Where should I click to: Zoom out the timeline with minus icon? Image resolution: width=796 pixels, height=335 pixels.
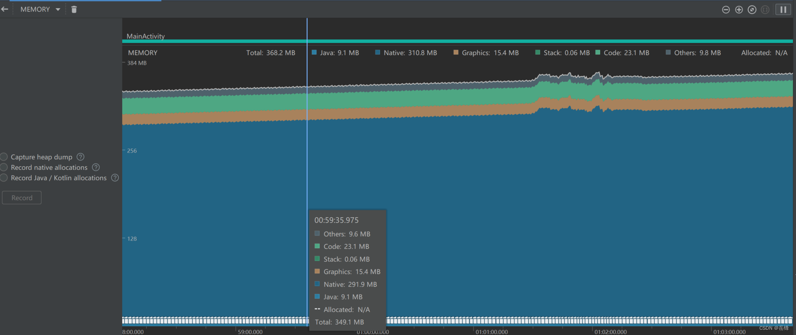click(x=726, y=10)
